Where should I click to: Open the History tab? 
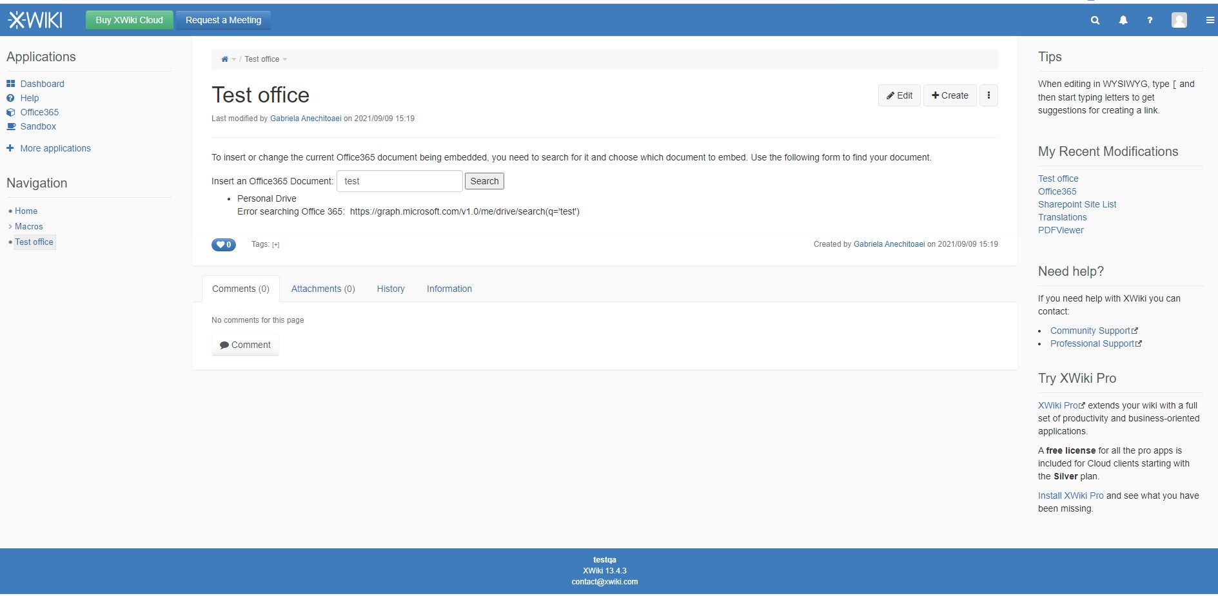click(x=390, y=289)
